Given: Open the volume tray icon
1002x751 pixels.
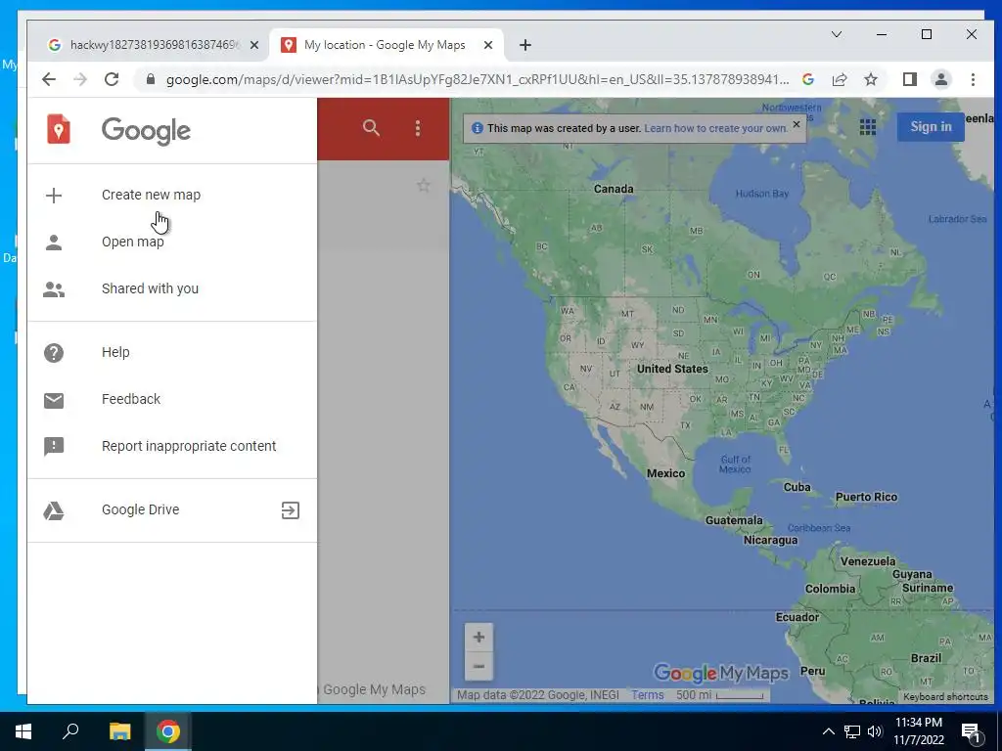Looking at the screenshot, I should click(875, 731).
